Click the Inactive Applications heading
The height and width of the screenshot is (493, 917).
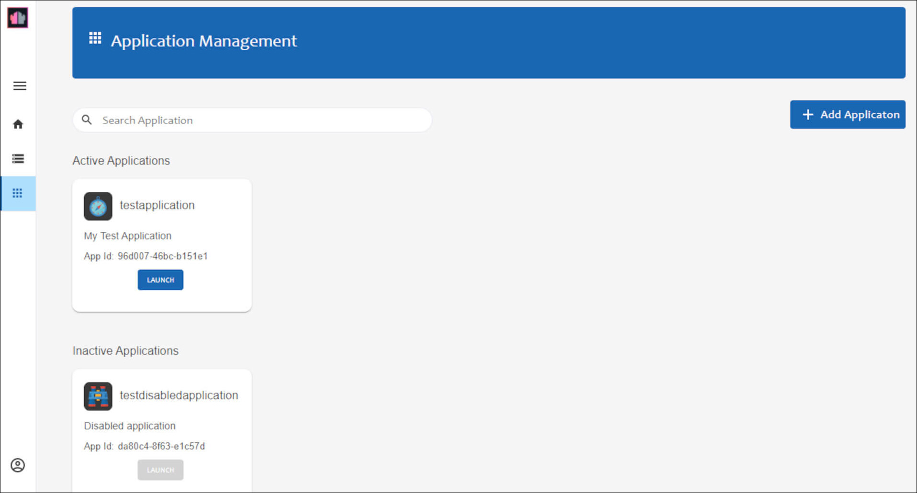(x=125, y=351)
